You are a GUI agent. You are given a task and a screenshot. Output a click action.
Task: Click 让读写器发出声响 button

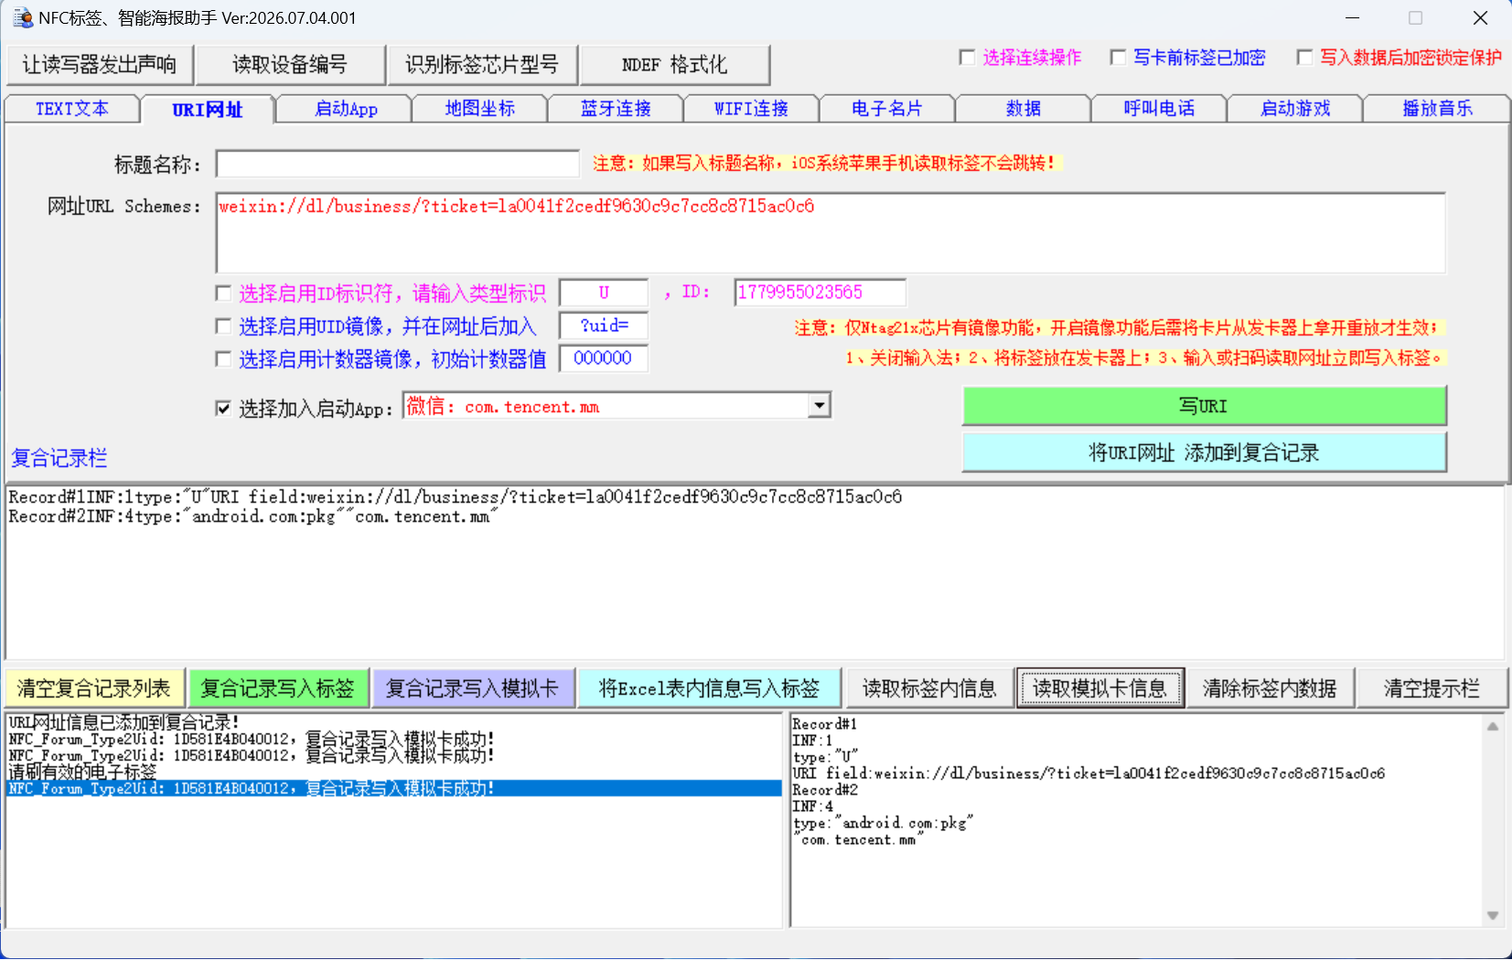click(x=99, y=65)
